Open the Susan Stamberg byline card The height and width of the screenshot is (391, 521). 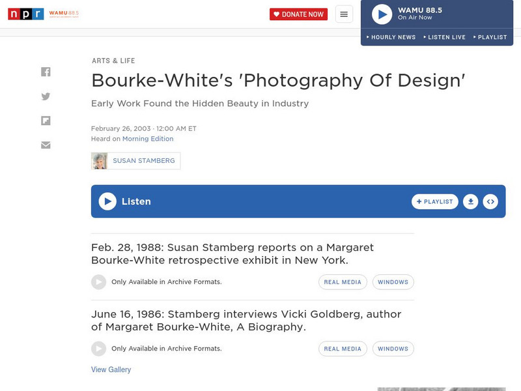pyautogui.click(x=135, y=160)
